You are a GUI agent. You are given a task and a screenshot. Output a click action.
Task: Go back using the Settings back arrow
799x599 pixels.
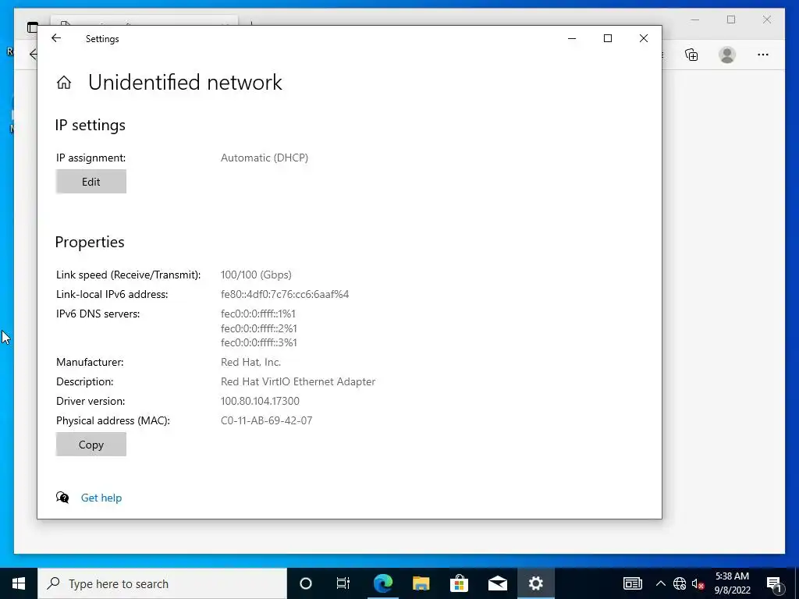tap(56, 38)
